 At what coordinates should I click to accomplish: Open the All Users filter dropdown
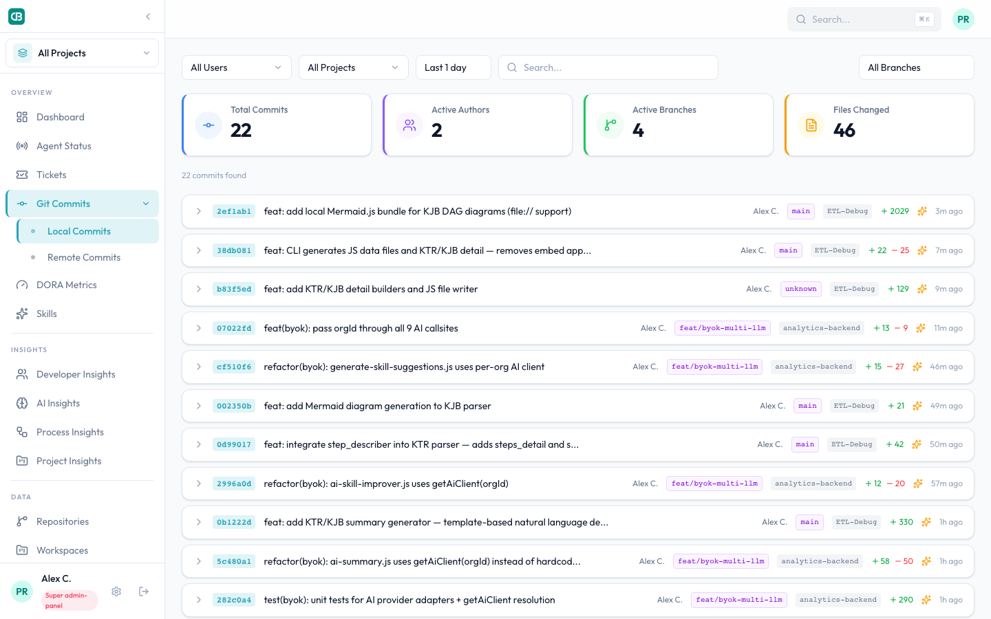tap(237, 67)
